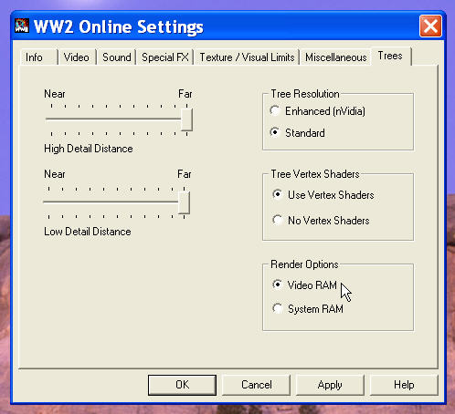Select the Trees tab
455x414 pixels.
click(391, 56)
